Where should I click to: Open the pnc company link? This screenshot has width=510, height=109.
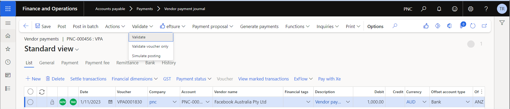pyautogui.click(x=153, y=102)
